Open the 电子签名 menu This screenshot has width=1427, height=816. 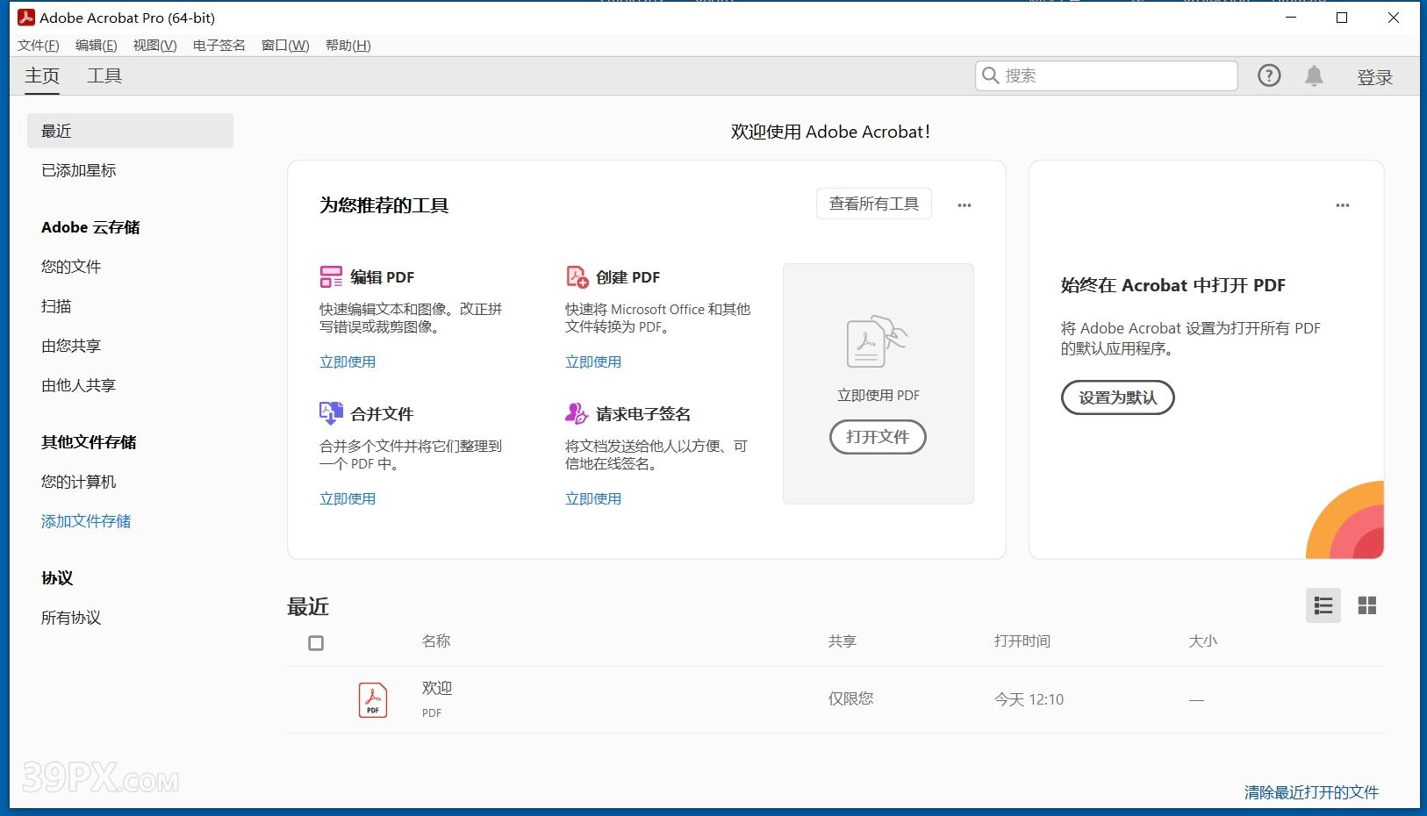tap(219, 46)
